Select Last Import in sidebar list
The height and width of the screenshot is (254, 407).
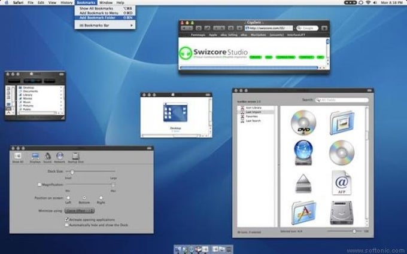256,112
